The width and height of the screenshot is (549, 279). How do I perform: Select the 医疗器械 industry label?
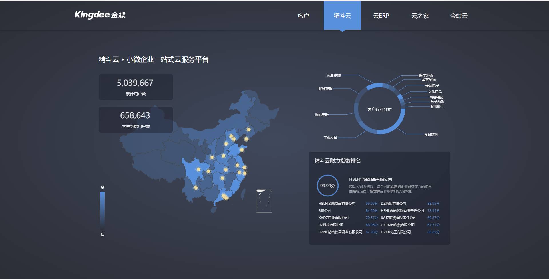[426, 75]
